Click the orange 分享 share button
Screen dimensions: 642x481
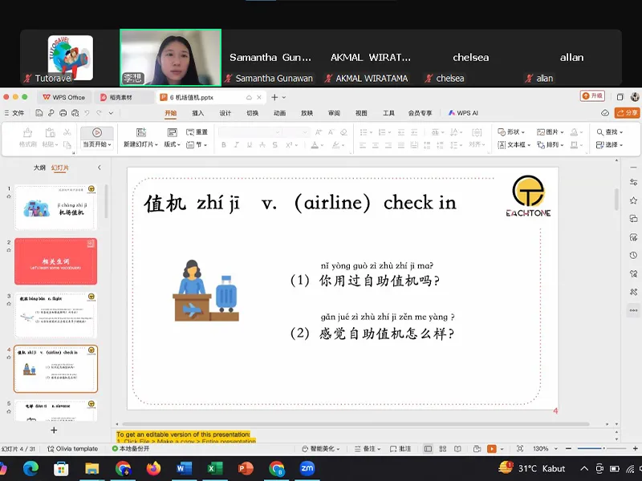627,113
